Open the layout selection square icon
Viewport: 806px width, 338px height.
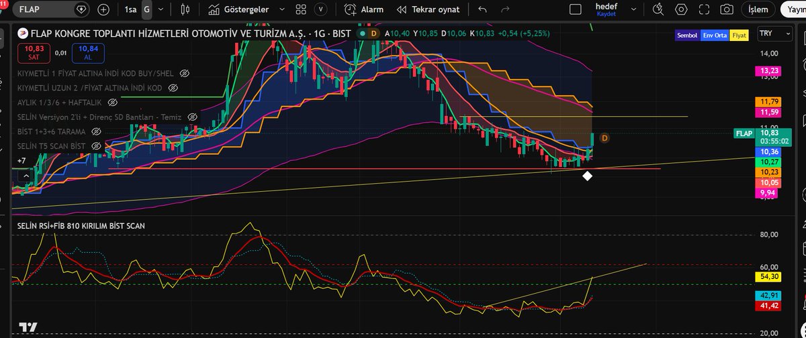click(575, 9)
